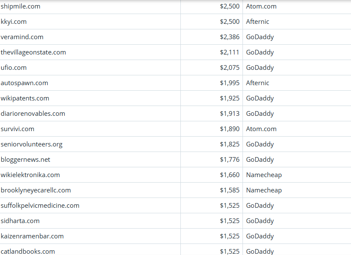The image size is (351, 255).
Task: Click brooklyneyecarellc.com link
Action: tap(36, 190)
